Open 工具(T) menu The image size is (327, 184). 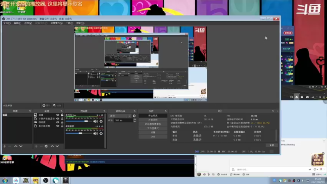[x=69, y=23]
